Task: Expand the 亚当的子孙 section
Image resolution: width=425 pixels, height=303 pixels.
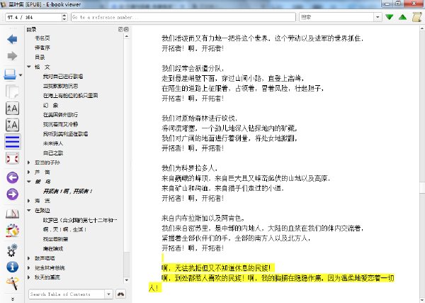Action: click(x=29, y=162)
